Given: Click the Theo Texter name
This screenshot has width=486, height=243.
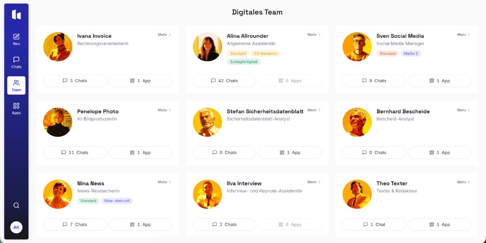Looking at the screenshot, I should pos(392,183).
